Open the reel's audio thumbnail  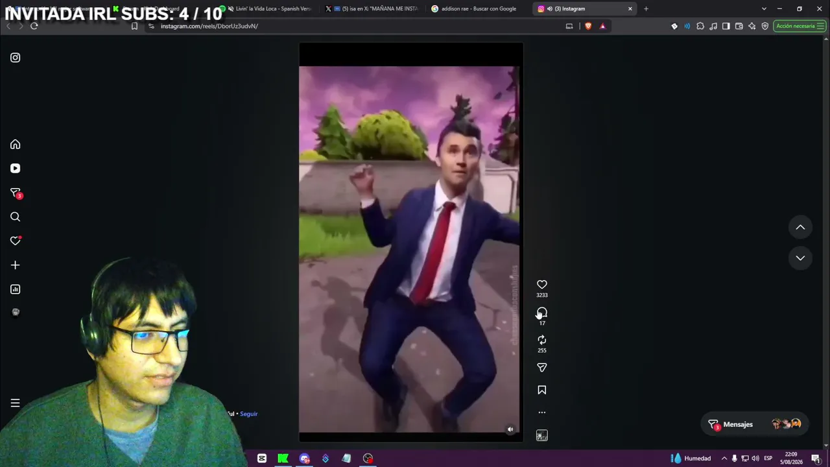542,436
